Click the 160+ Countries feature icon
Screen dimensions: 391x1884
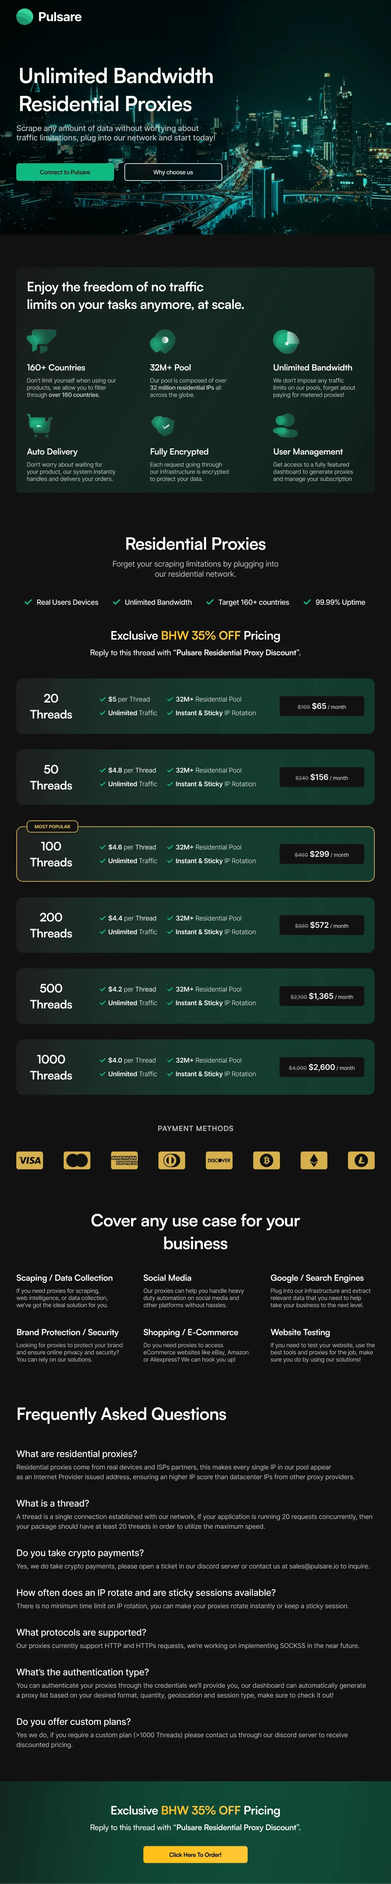point(41,340)
